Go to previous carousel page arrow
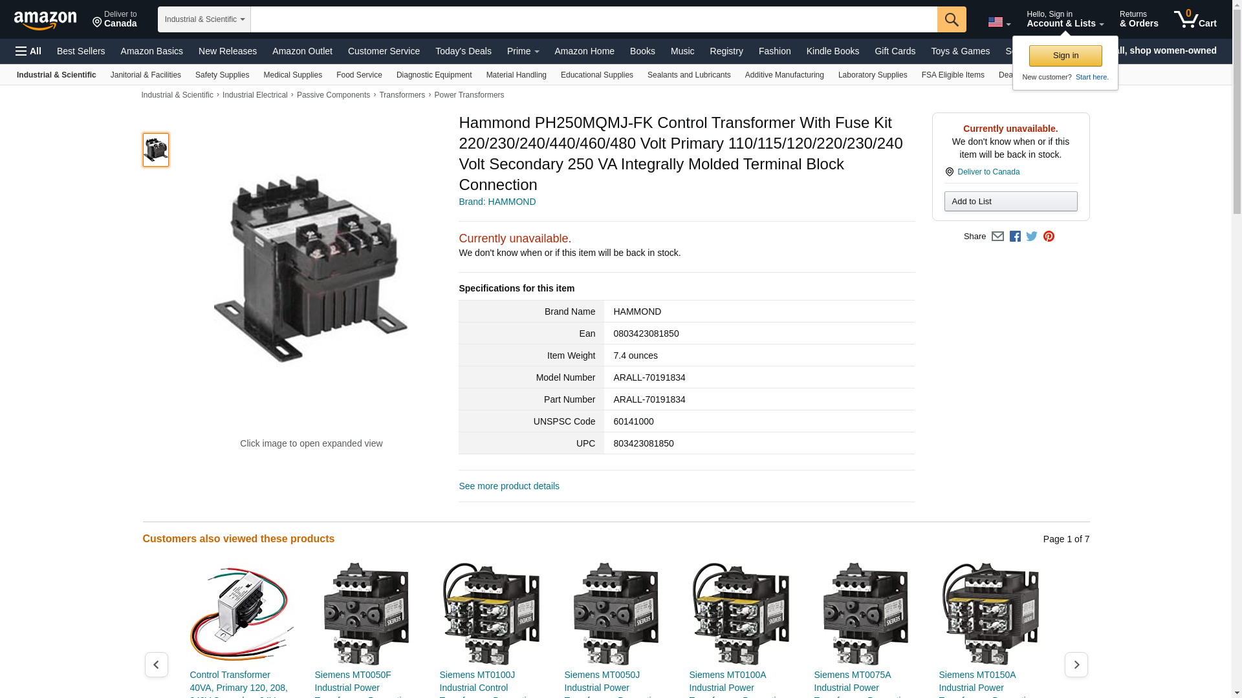1242x698 pixels. pos(156,664)
